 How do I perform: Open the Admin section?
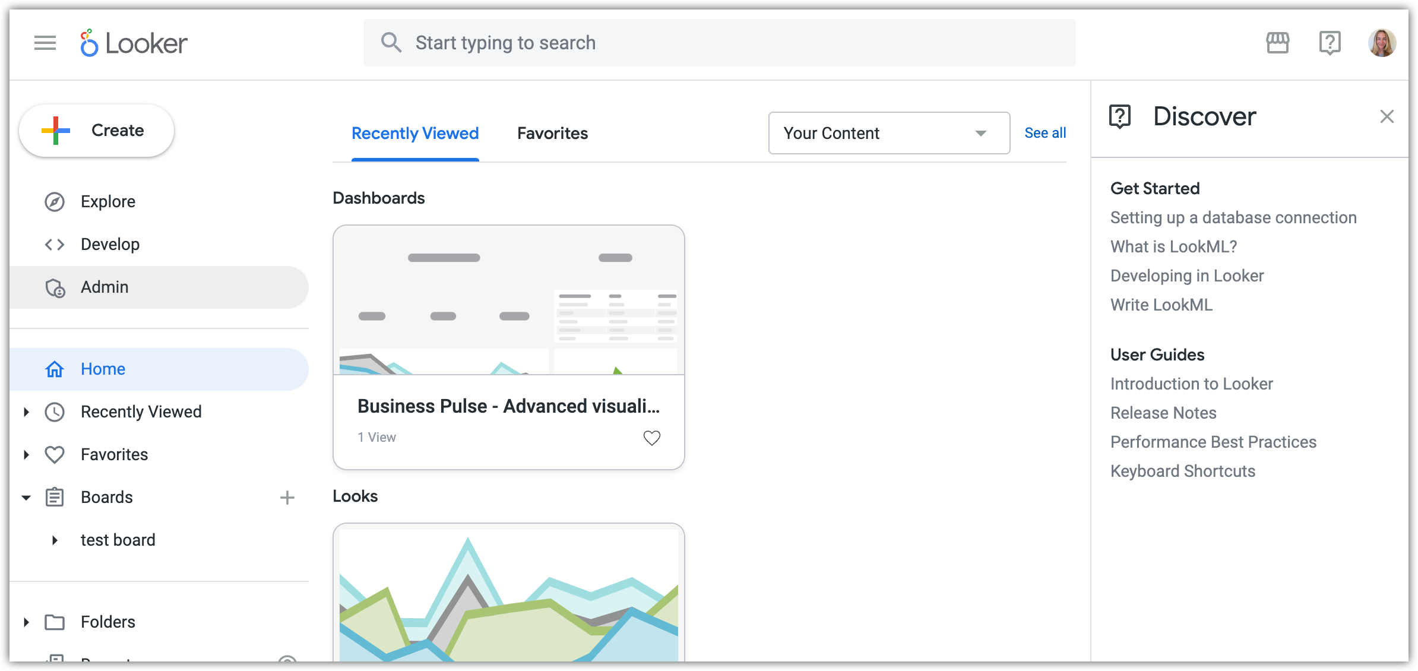(105, 287)
